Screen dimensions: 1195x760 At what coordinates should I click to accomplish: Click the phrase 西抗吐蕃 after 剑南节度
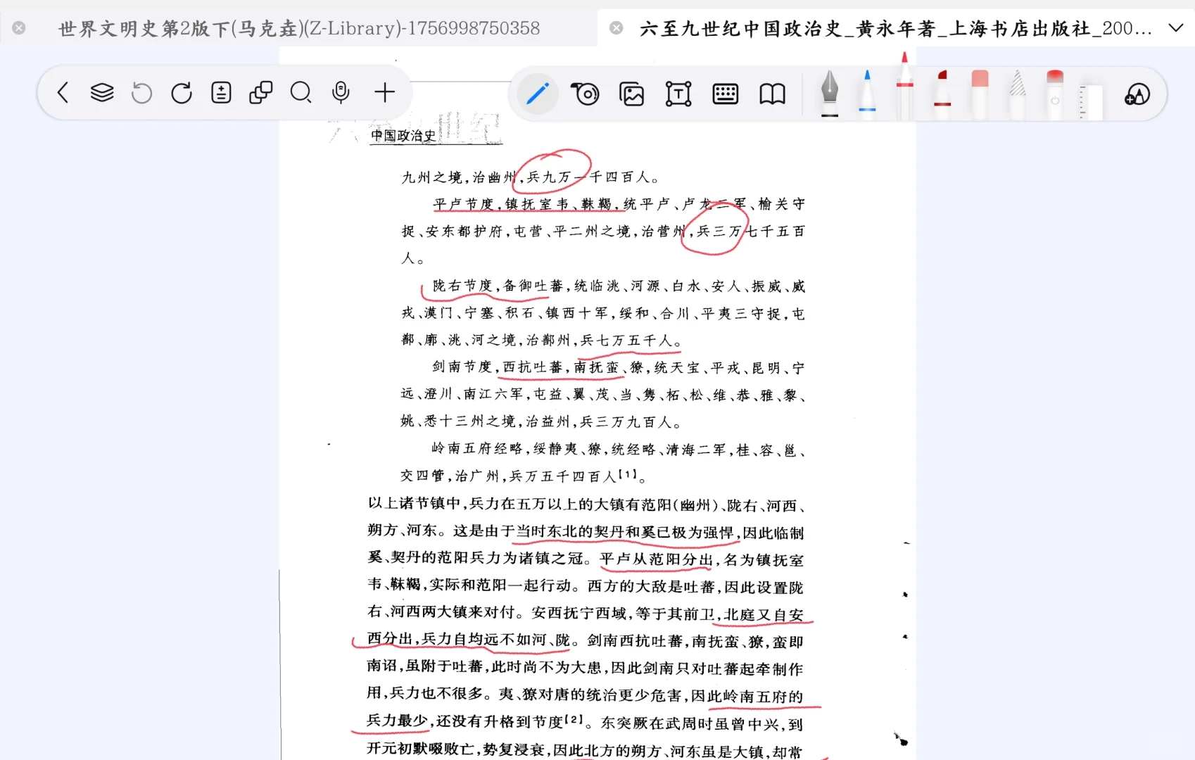tap(533, 367)
